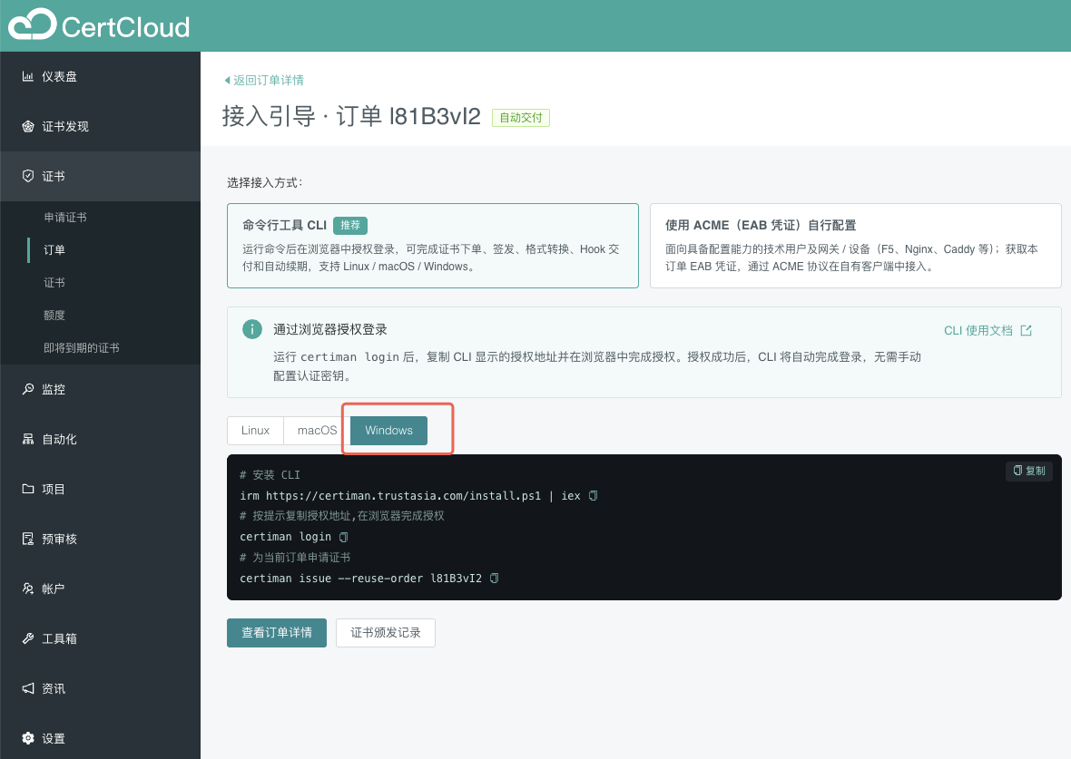Copy the certiman issue command
The height and width of the screenshot is (759, 1071).
(495, 579)
